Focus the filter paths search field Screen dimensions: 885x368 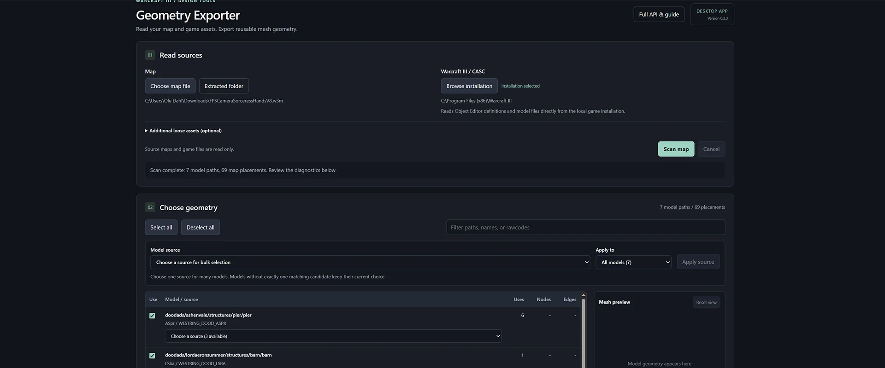coord(585,227)
